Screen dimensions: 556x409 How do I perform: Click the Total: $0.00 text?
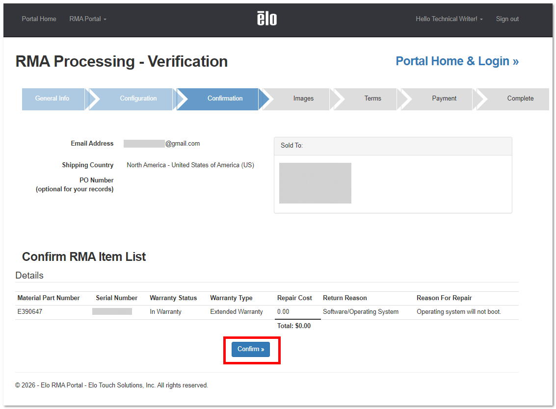[294, 326]
